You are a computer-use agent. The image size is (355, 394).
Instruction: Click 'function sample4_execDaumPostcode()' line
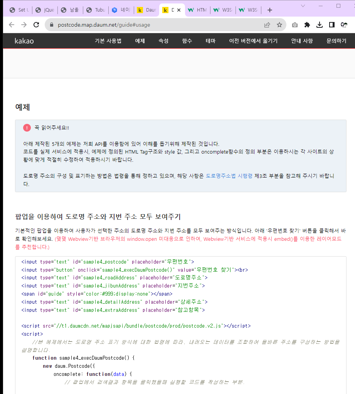click(x=84, y=358)
